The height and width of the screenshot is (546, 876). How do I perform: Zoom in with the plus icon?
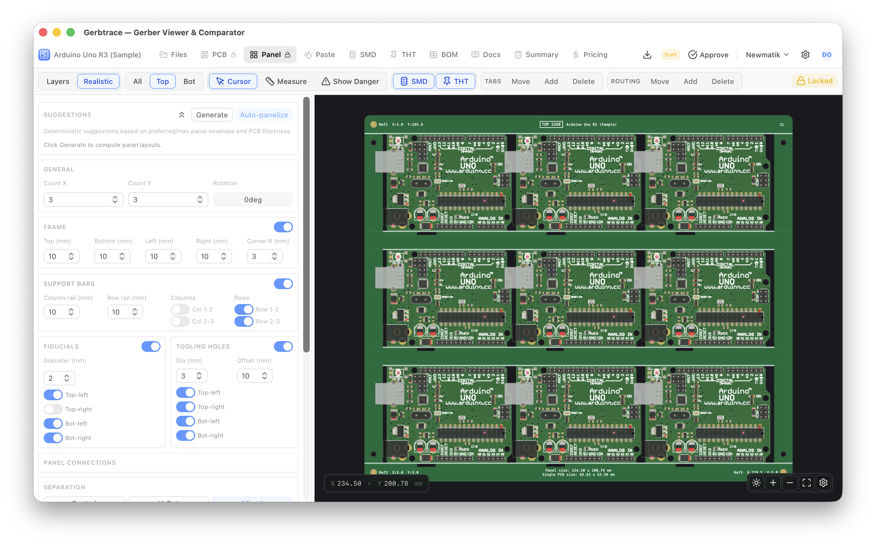[x=773, y=483]
